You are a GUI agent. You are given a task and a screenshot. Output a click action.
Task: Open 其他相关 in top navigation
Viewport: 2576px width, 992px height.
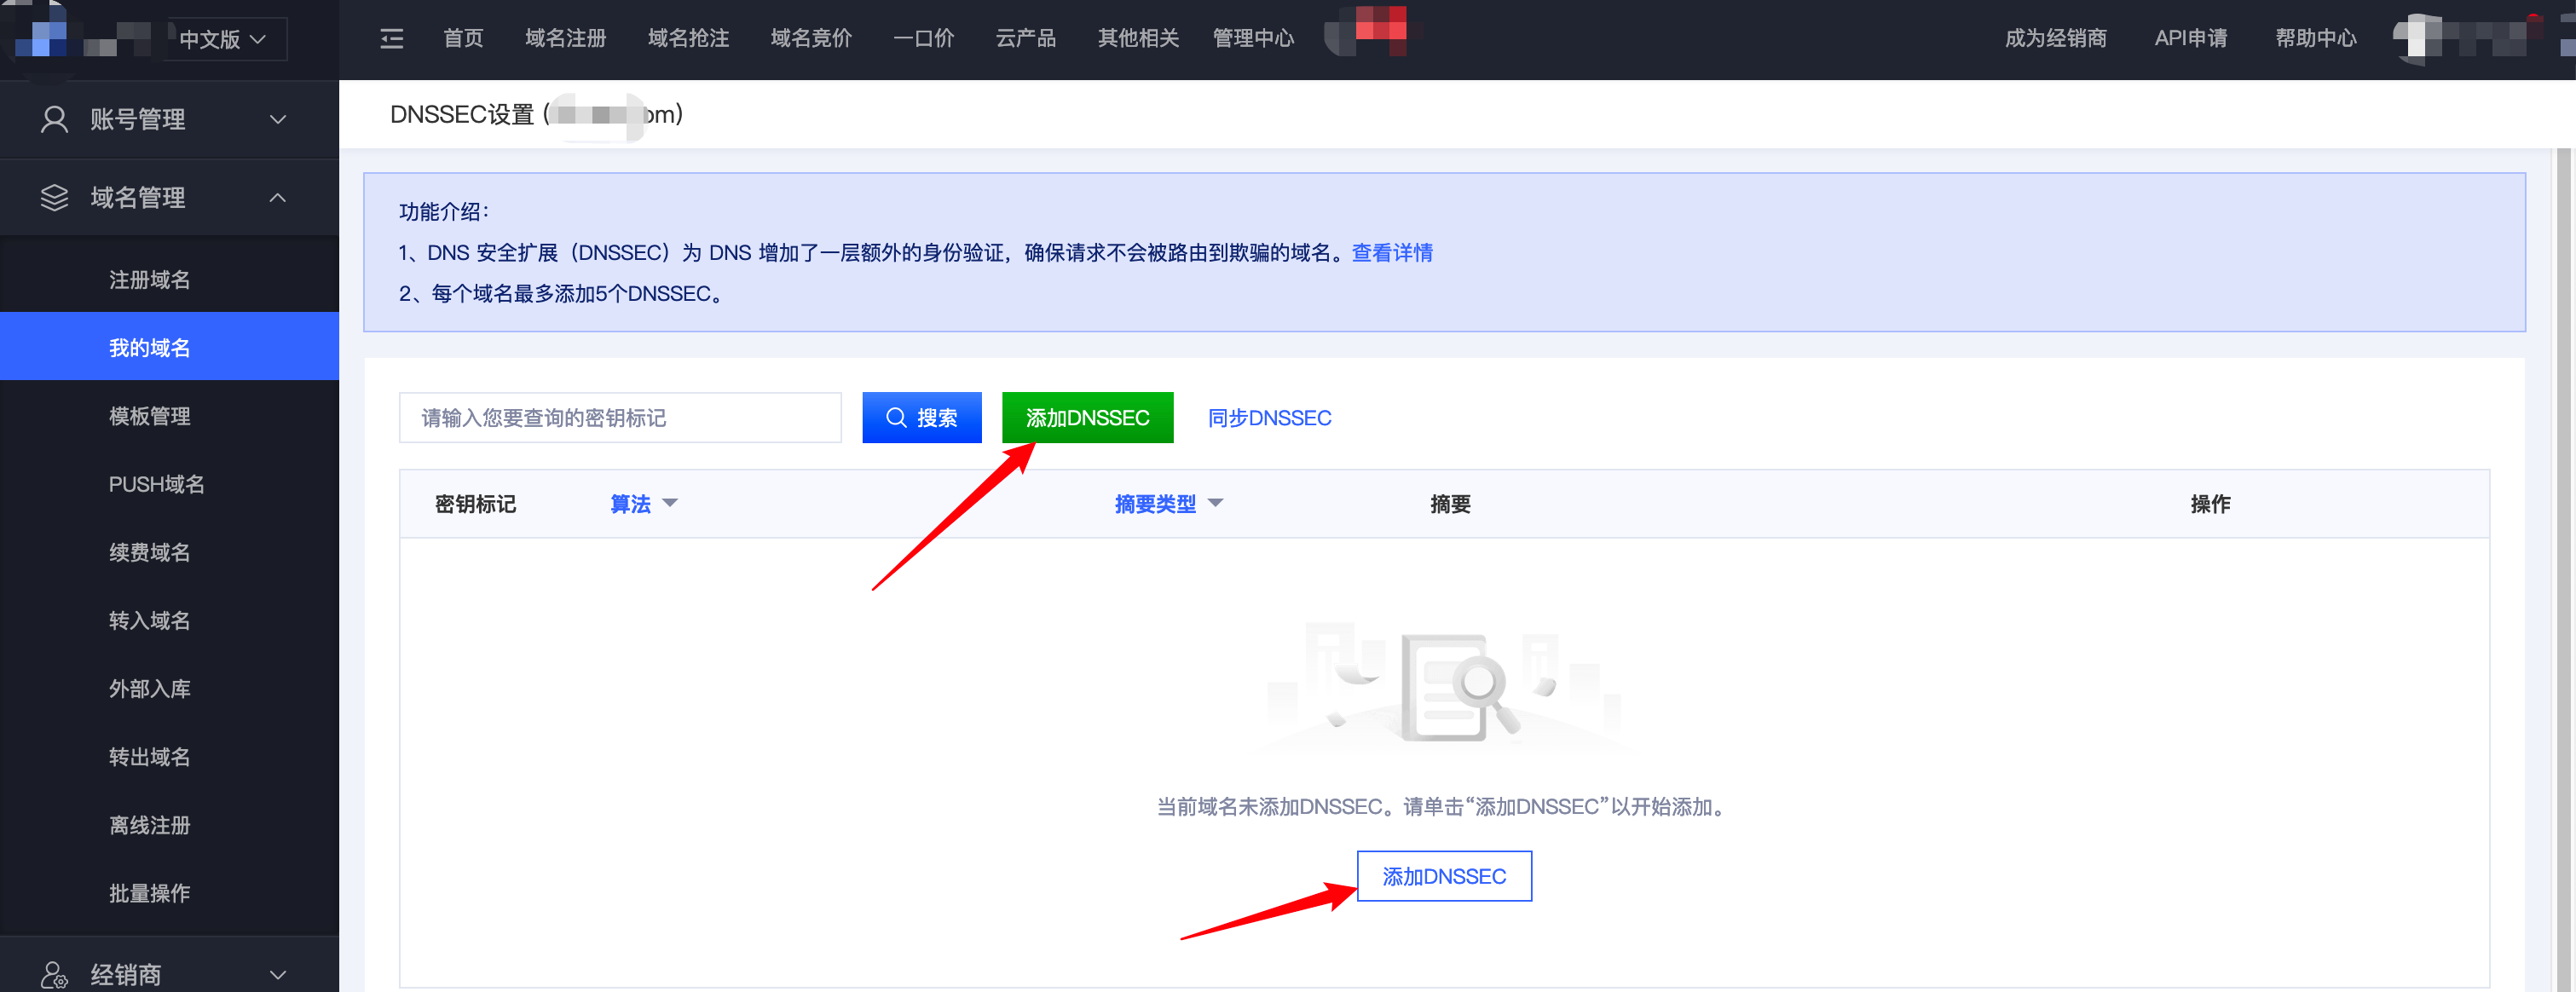pyautogui.click(x=1138, y=38)
